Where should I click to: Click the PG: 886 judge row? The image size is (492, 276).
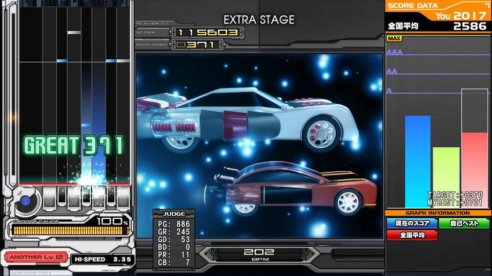tap(174, 224)
